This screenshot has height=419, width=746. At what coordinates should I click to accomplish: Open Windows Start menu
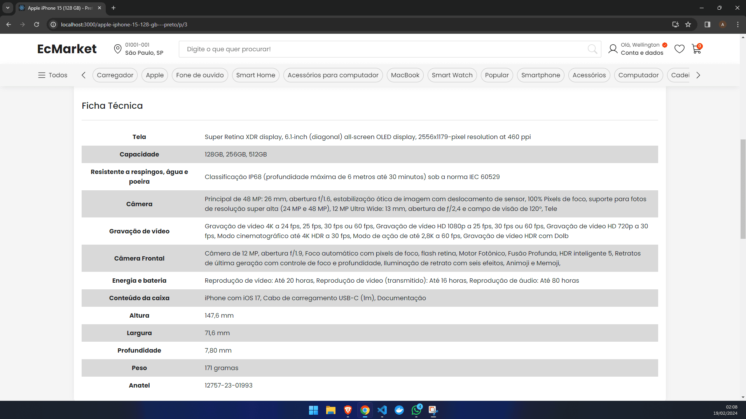(x=313, y=410)
